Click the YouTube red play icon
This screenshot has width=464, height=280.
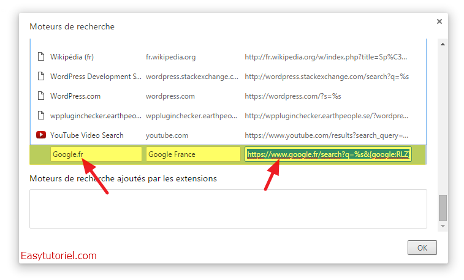click(x=41, y=135)
